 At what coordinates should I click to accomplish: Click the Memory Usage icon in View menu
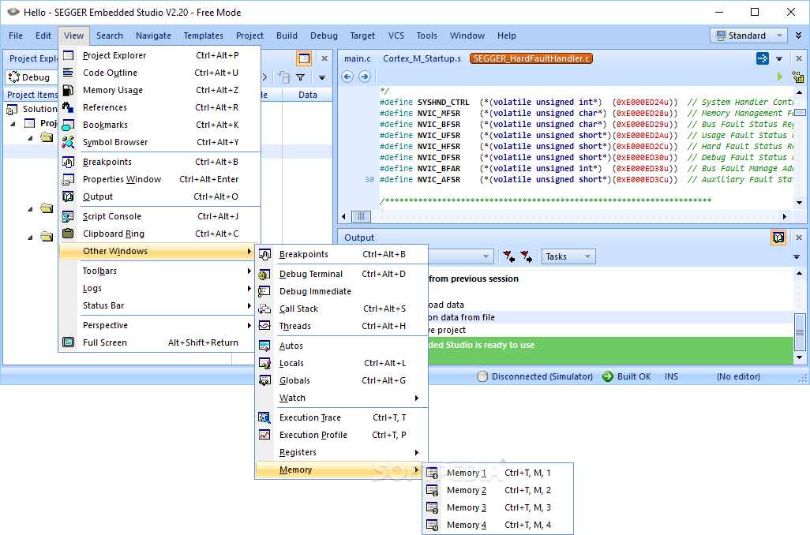(x=68, y=90)
